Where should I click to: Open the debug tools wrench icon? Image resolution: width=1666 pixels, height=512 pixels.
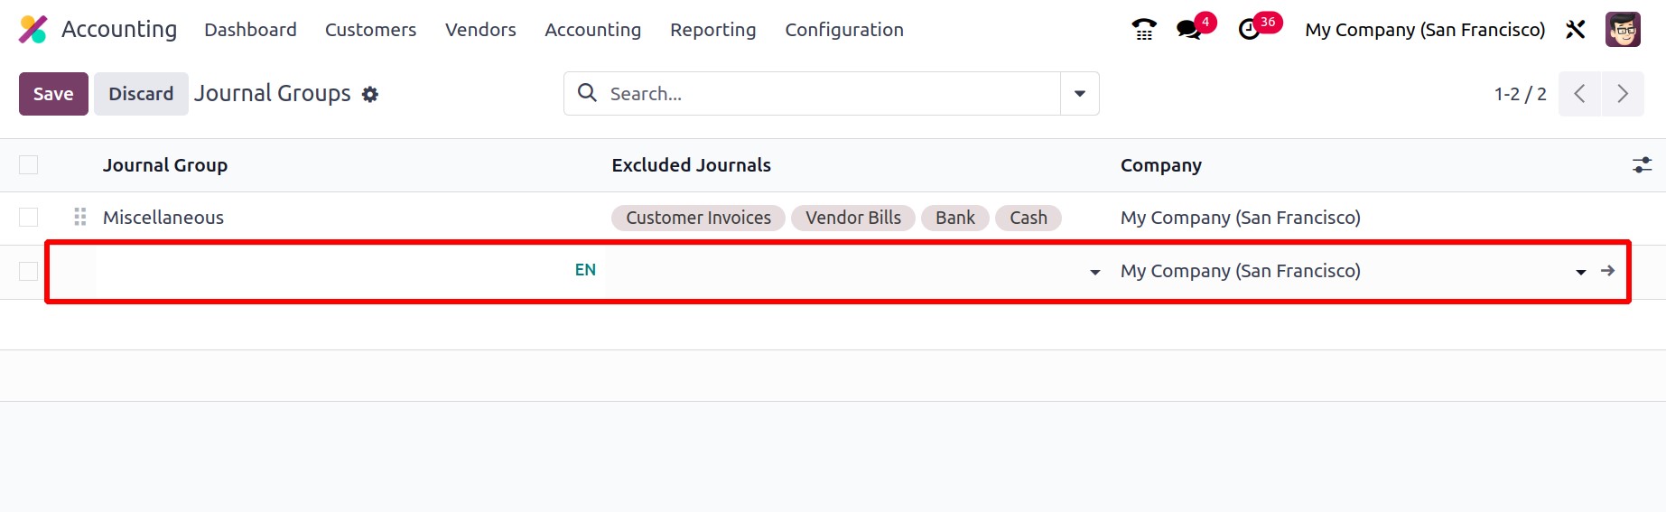coord(1576,30)
